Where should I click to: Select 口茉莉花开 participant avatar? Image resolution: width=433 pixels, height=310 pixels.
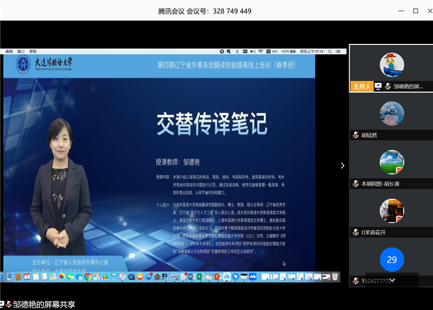pos(391,211)
